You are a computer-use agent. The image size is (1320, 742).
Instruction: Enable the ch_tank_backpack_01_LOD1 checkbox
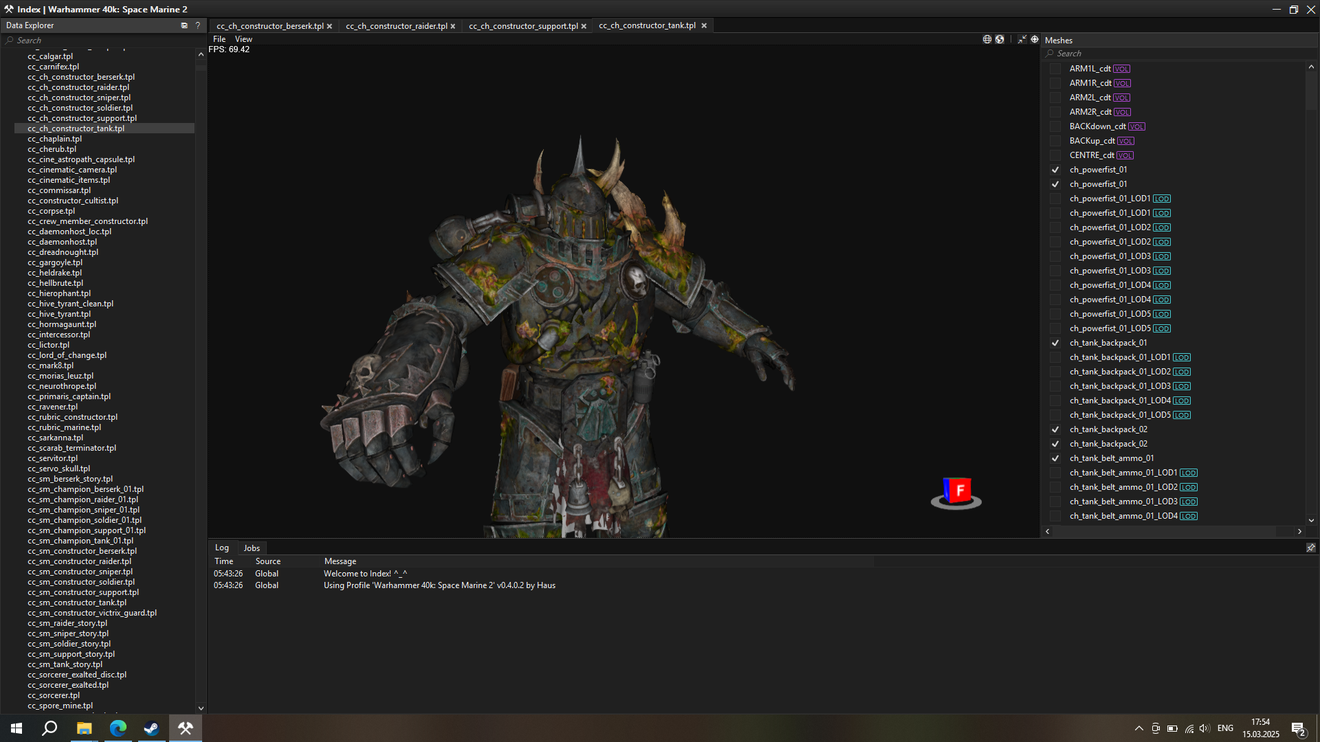pyautogui.click(x=1055, y=357)
